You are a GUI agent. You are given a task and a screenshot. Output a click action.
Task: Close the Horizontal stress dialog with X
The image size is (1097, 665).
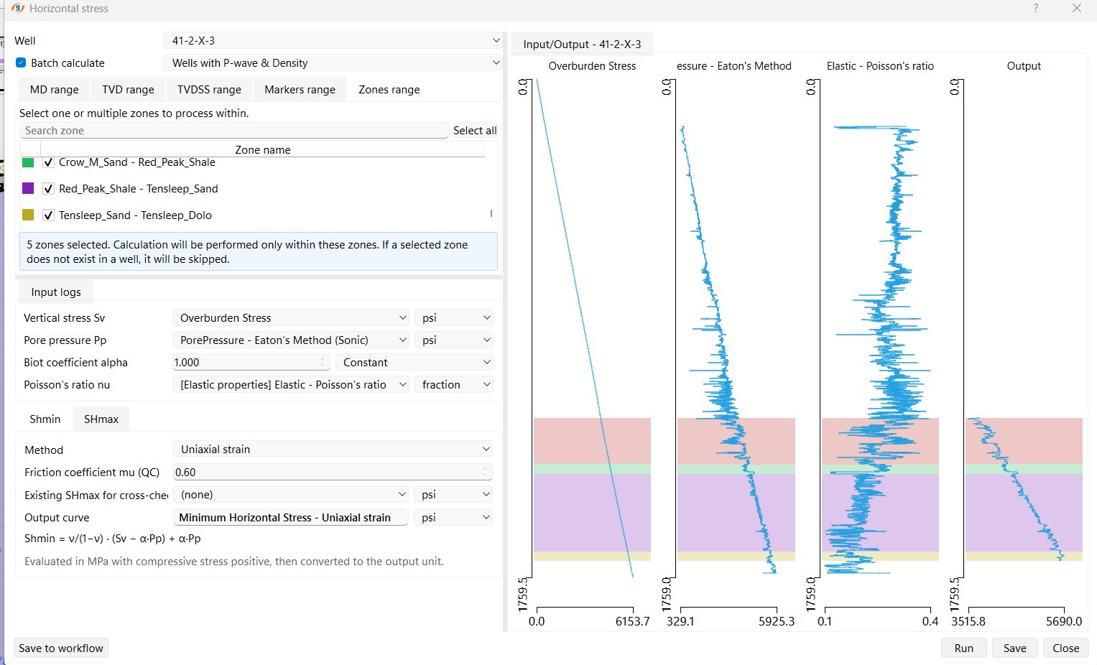(x=1076, y=9)
